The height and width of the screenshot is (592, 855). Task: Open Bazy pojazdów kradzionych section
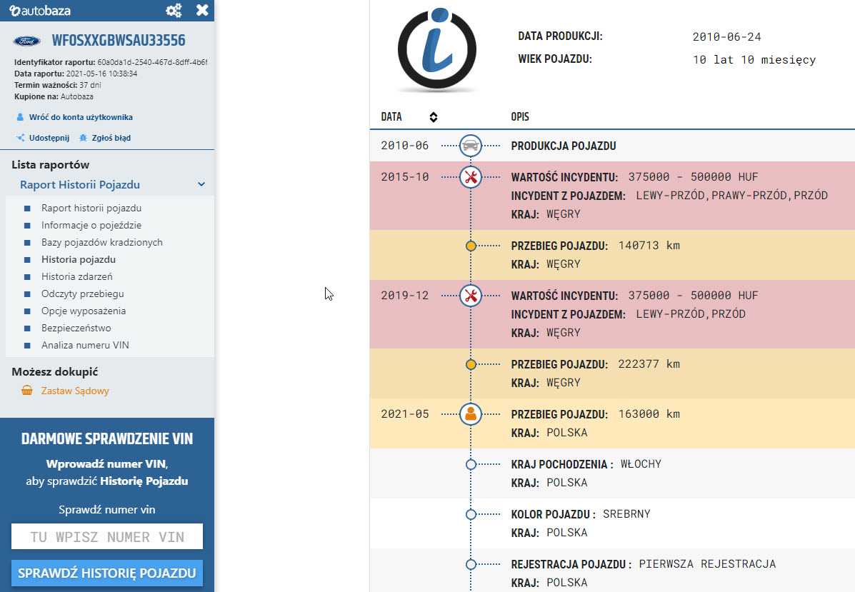(x=101, y=242)
